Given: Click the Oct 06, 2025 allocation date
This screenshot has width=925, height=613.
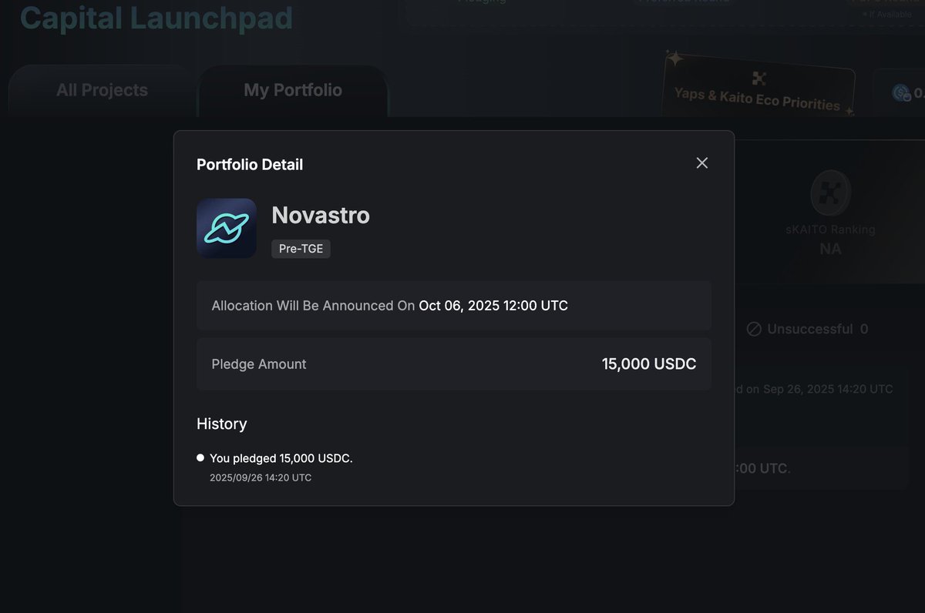Looking at the screenshot, I should (x=493, y=306).
